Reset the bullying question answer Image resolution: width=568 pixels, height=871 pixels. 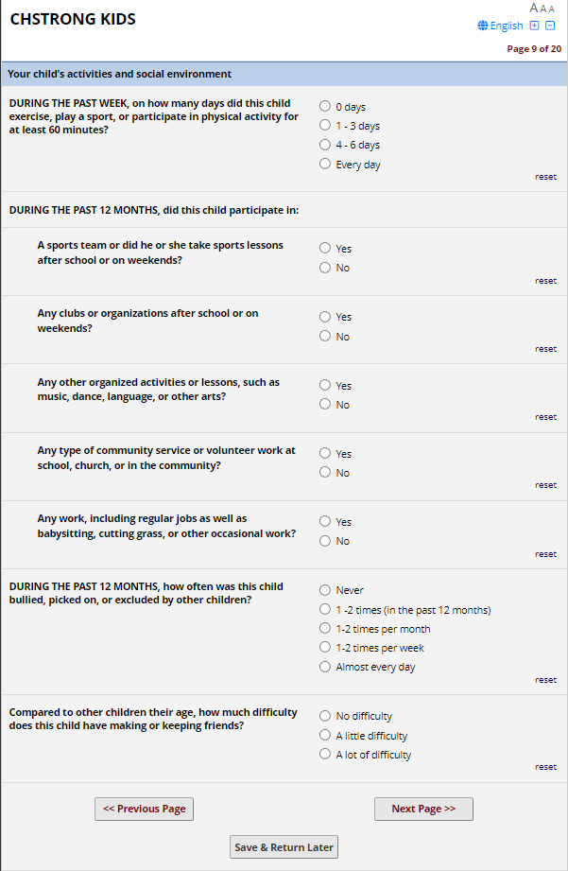coord(545,680)
